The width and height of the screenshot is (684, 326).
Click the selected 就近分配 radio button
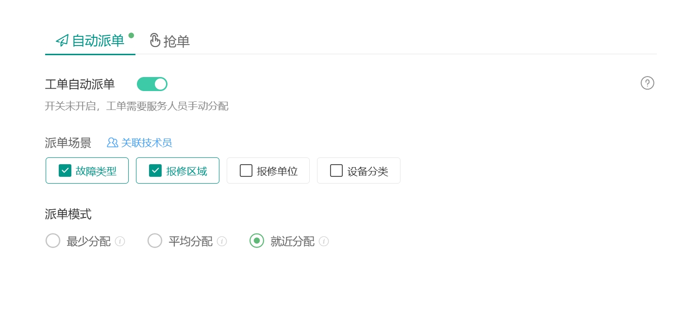257,241
